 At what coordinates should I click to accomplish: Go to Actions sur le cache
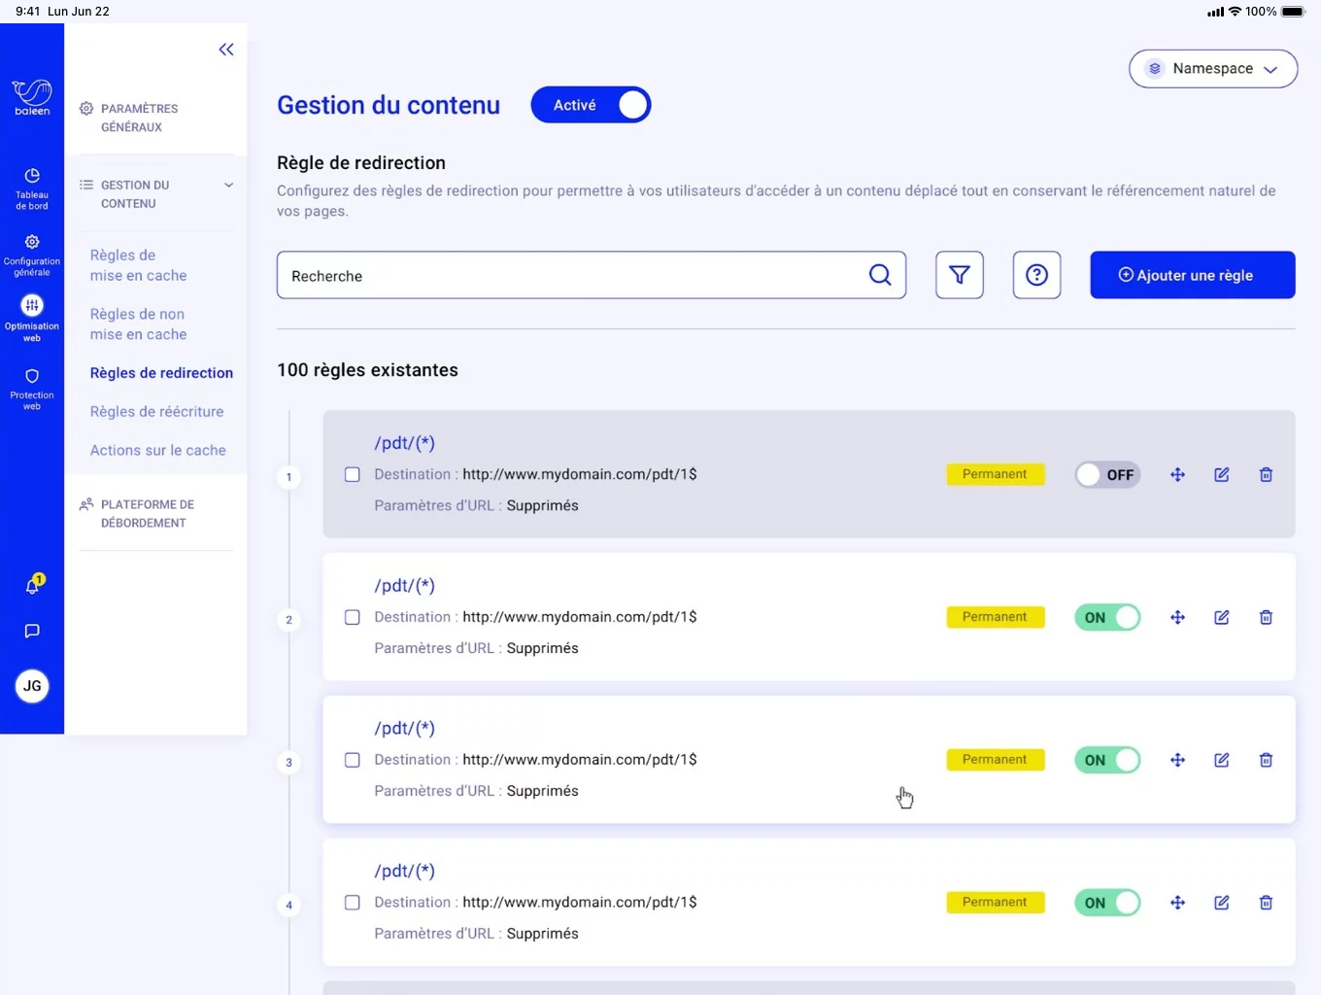(157, 451)
